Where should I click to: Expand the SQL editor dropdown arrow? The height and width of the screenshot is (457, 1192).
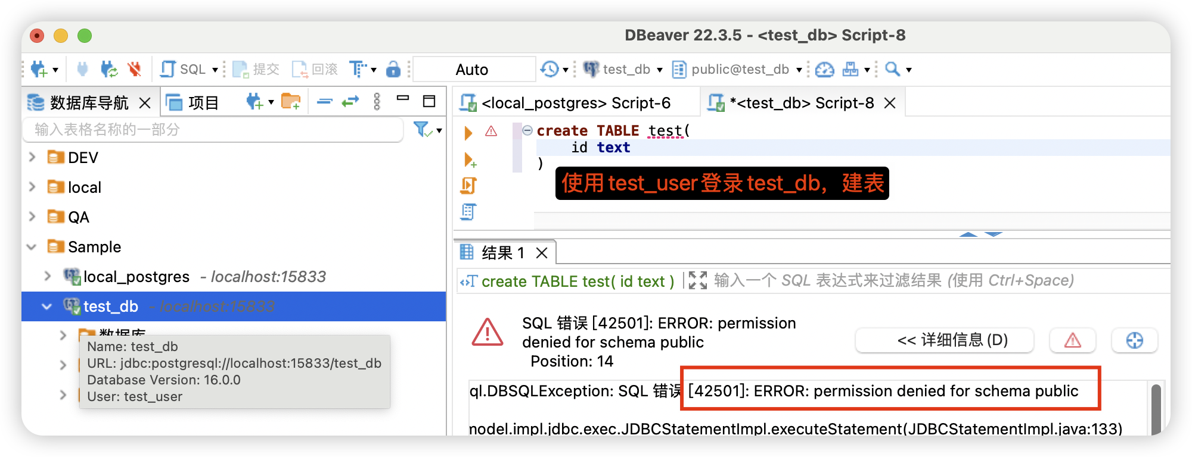(x=215, y=70)
